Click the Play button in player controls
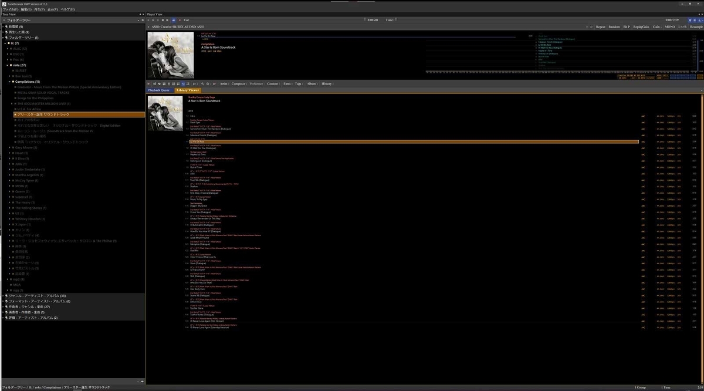 click(153, 20)
